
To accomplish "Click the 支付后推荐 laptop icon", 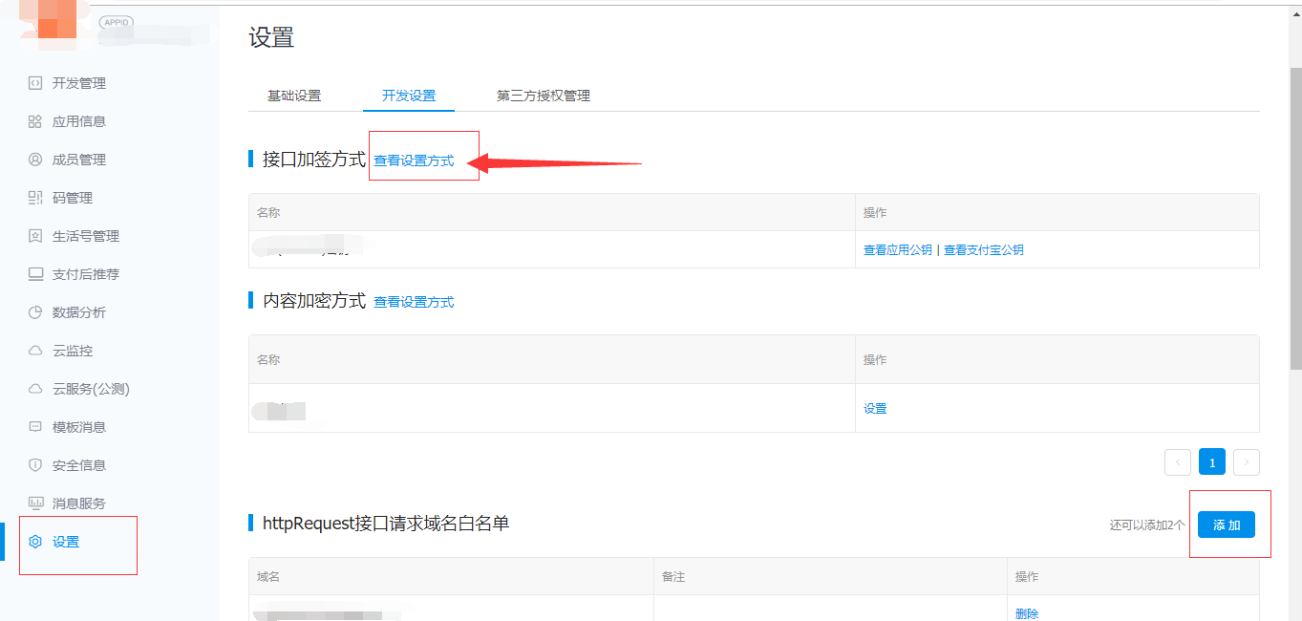I will coord(35,274).
